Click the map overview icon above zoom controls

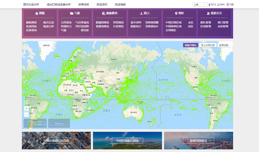pyautogui.click(x=26, y=103)
